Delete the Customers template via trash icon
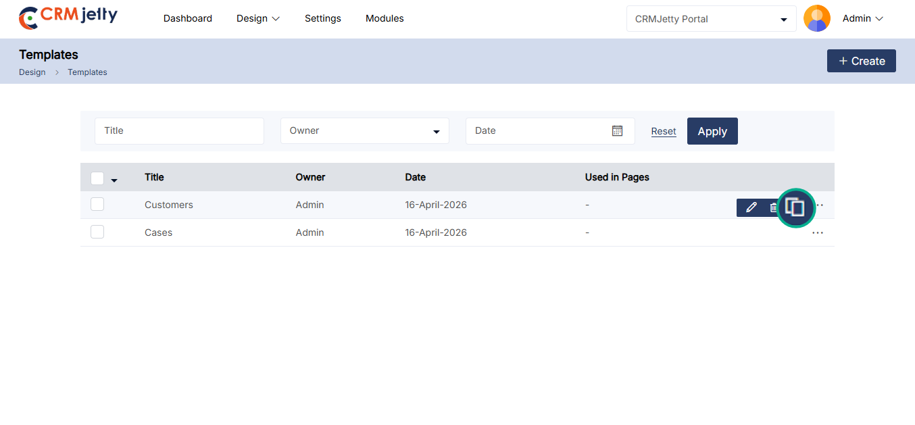Image resolution: width=915 pixels, height=425 pixels. 773,207
